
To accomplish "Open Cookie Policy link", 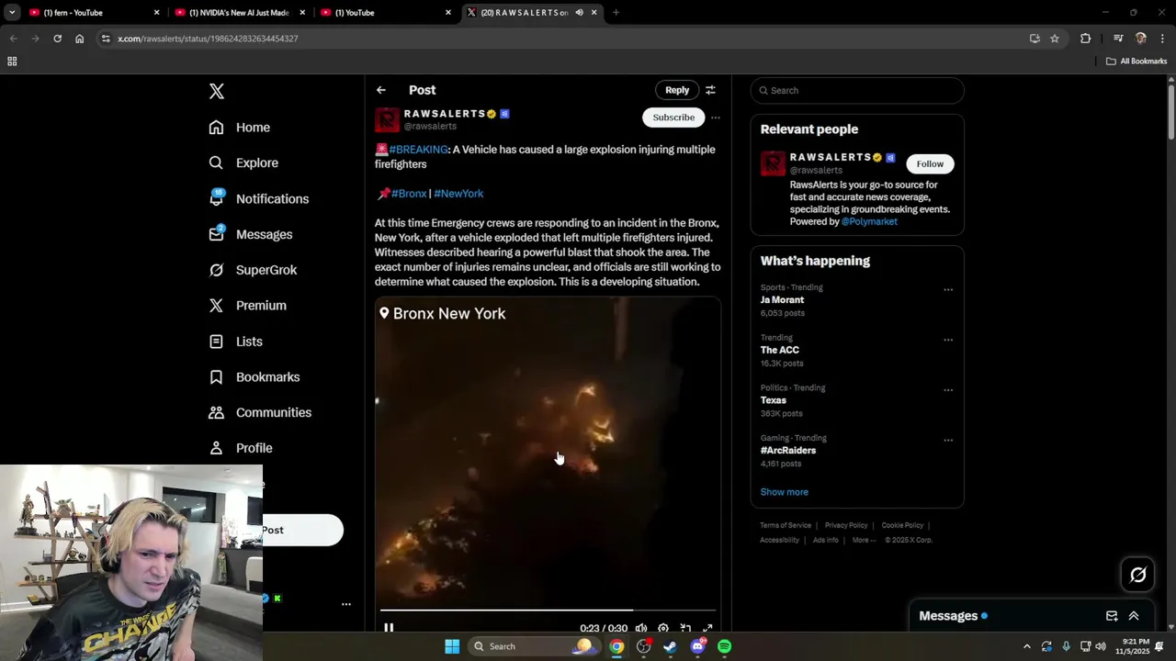I will point(902,525).
